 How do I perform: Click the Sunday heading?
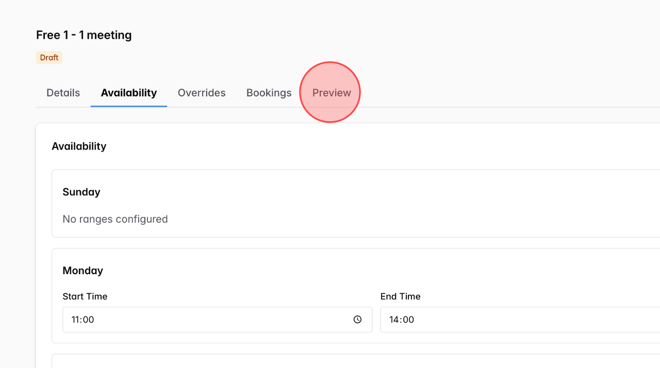pyautogui.click(x=81, y=192)
